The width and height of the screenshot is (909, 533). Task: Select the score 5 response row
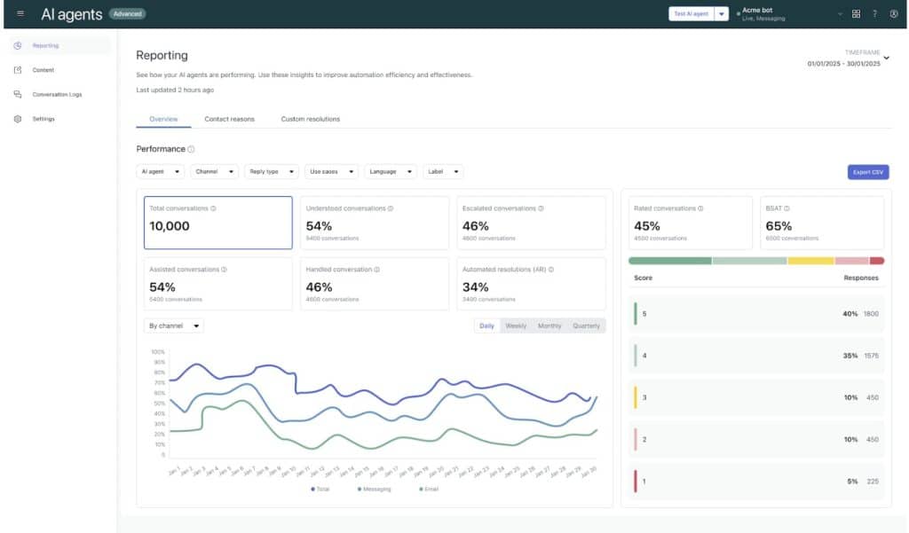(756, 313)
